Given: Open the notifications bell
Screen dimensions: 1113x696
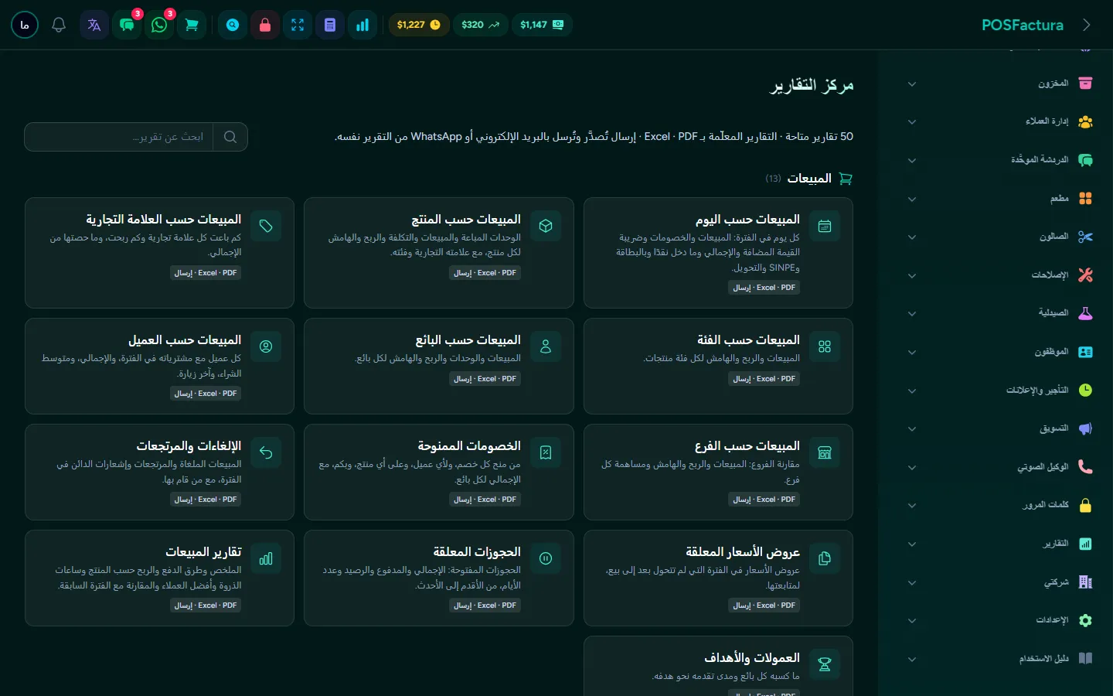Looking at the screenshot, I should [59, 25].
